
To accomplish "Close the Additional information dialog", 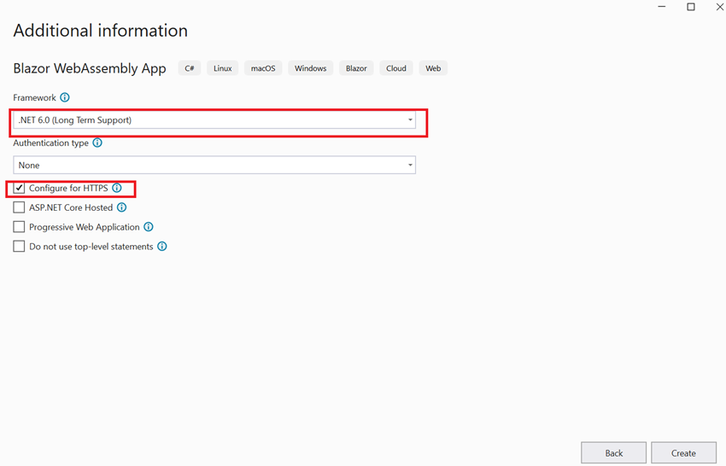I will (x=720, y=7).
